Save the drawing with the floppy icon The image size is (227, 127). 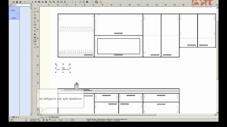[17, 2]
